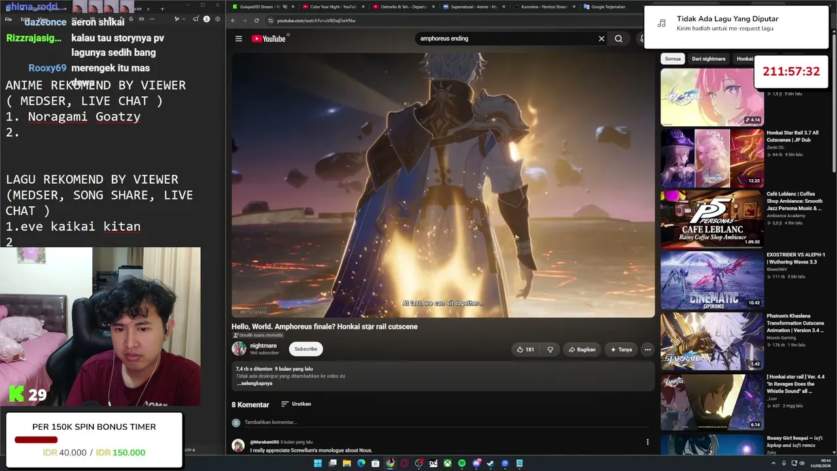Switch to the Oatmello & Tah tab

tap(403, 7)
